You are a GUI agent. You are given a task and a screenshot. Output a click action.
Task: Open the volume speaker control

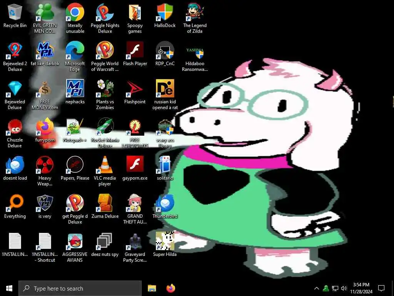(344, 288)
